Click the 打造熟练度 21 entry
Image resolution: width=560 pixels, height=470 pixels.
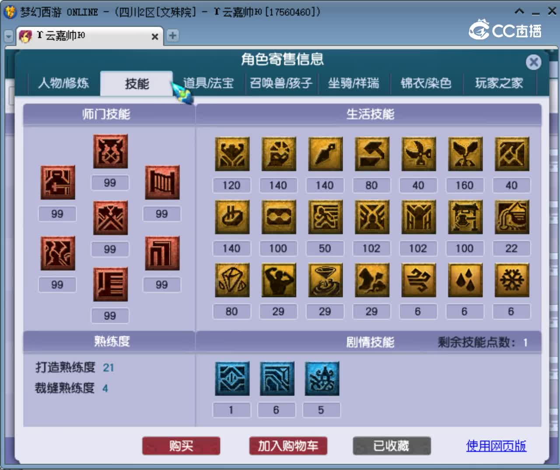(75, 368)
